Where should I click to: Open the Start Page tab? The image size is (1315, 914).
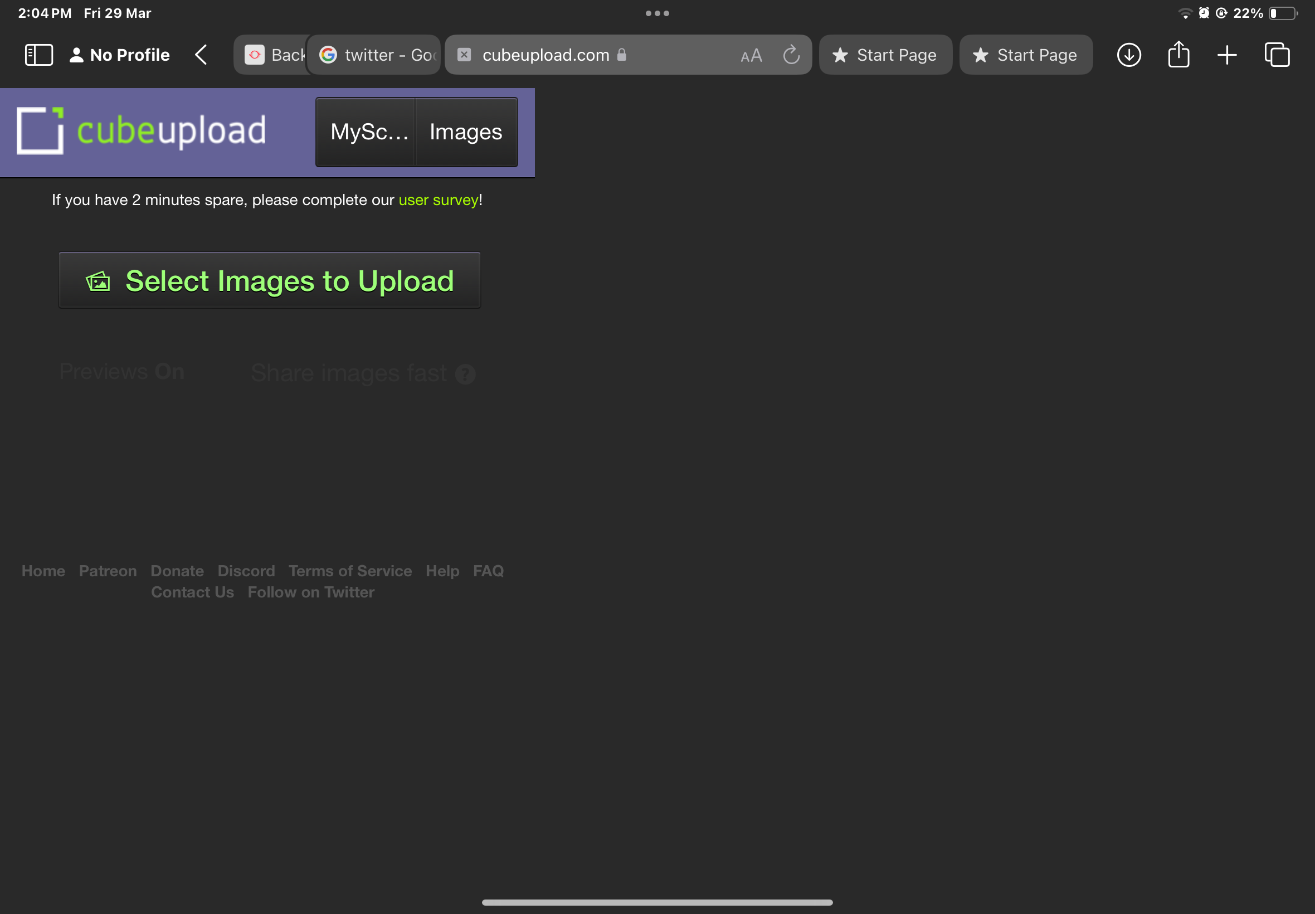pos(885,55)
